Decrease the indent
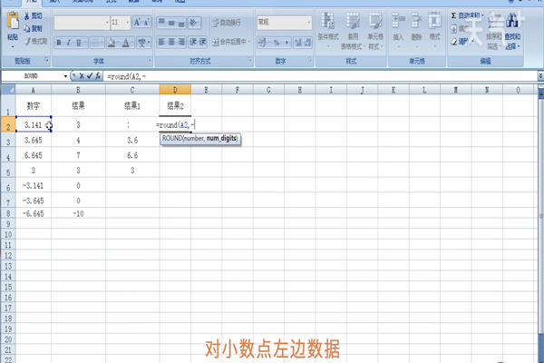Image resolution: width=544 pixels, height=363 pixels. tap(193, 42)
